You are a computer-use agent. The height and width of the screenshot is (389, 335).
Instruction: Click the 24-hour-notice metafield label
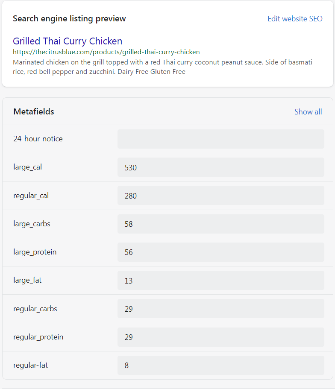[x=38, y=138]
